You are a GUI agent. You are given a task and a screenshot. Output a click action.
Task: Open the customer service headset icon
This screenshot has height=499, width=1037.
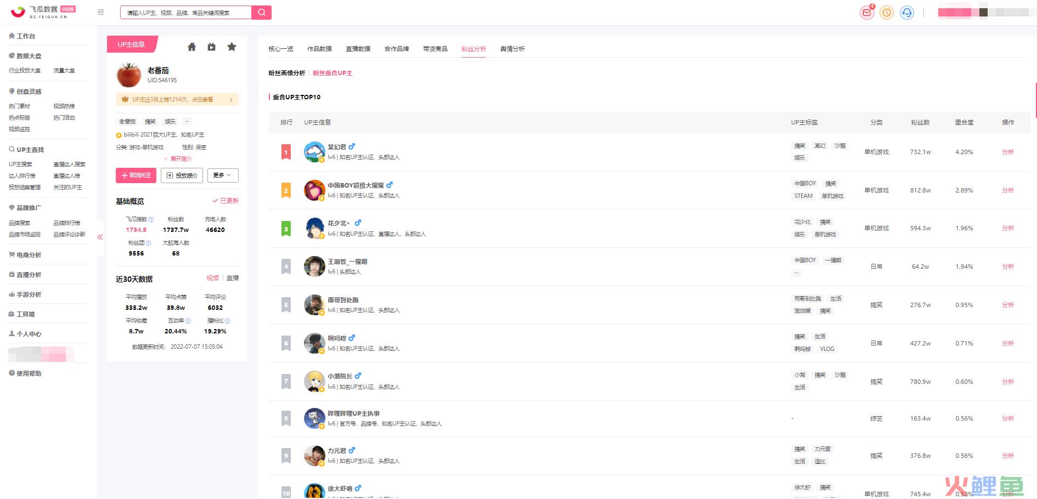[x=907, y=13]
